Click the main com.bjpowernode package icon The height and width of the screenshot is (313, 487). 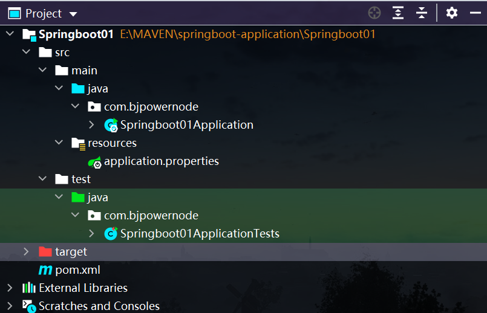pyautogui.click(x=94, y=107)
